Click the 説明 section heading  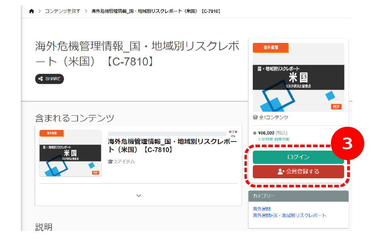[44, 227]
